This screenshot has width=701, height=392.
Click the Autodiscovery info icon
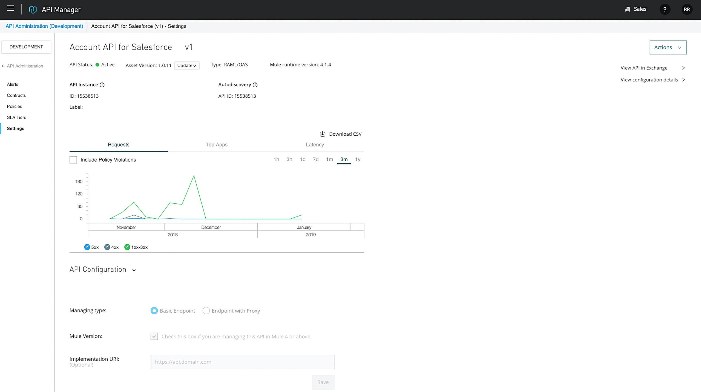255,85
